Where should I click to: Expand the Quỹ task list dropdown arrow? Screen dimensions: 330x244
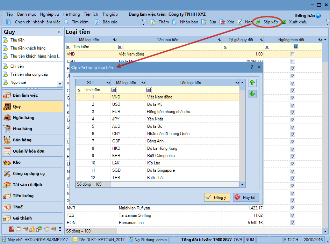59,84
